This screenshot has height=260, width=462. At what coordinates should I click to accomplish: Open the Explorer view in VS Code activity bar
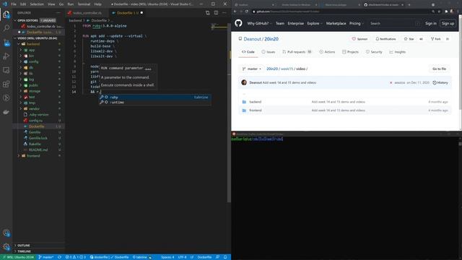coord(6,14)
